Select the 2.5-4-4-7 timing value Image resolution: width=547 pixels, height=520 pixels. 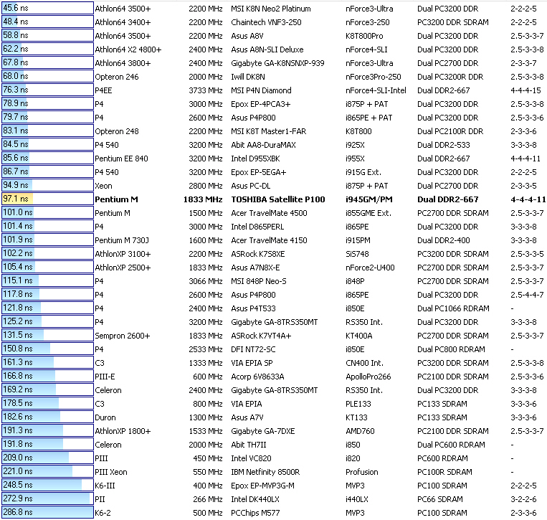[x=527, y=295]
